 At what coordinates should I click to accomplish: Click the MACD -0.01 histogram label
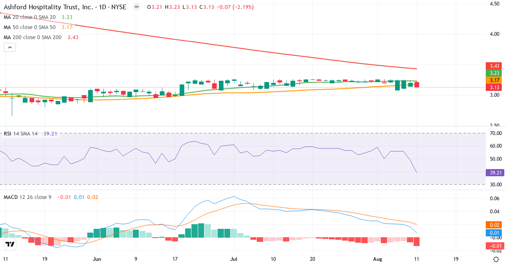[x=494, y=246]
